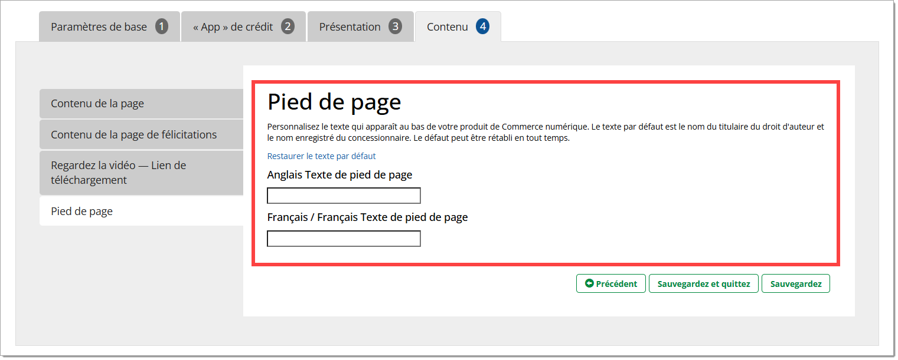This screenshot has height=360, width=898.
Task: Focus the Anglais footer text field
Action: pos(344,196)
